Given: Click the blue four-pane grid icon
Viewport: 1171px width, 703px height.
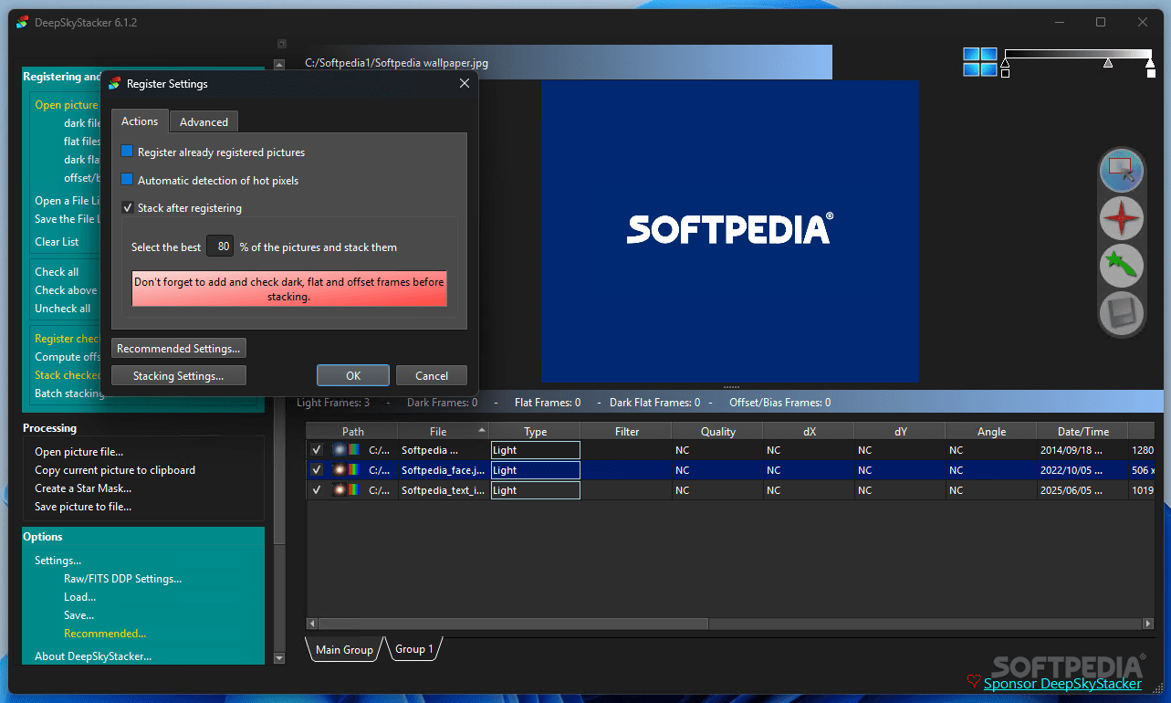Looking at the screenshot, I should 980,62.
